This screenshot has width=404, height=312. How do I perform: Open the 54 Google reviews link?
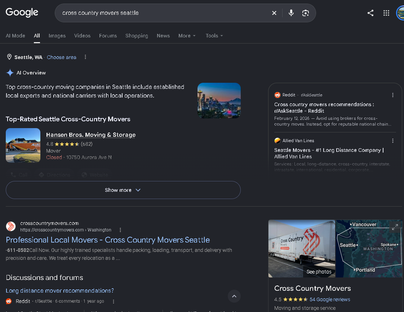click(330, 300)
